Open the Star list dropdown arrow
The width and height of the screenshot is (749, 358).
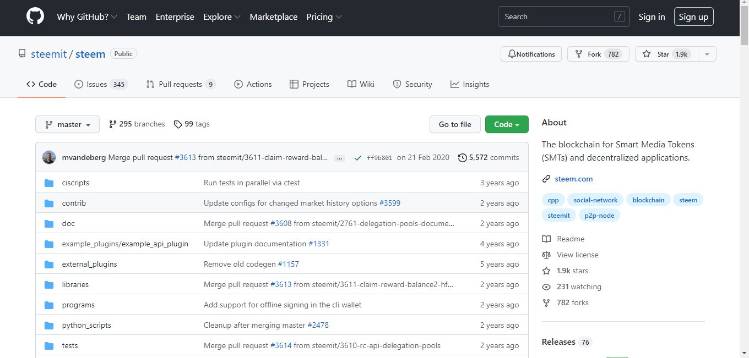(707, 54)
